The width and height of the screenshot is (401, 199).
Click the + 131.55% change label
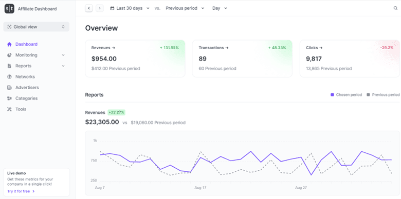coord(169,48)
